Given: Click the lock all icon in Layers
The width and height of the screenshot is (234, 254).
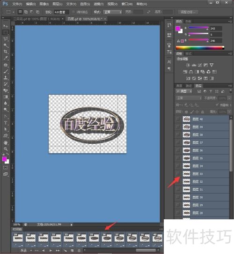Looking at the screenshot, I should [x=202, y=112].
